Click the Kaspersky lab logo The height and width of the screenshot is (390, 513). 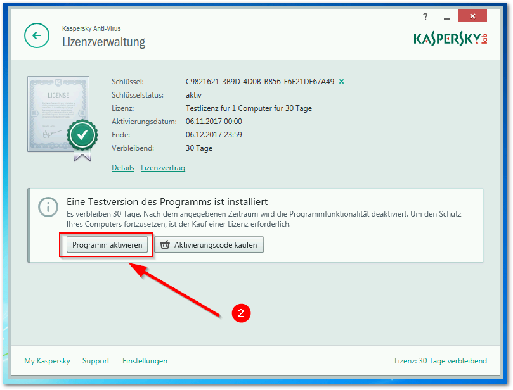(x=450, y=39)
